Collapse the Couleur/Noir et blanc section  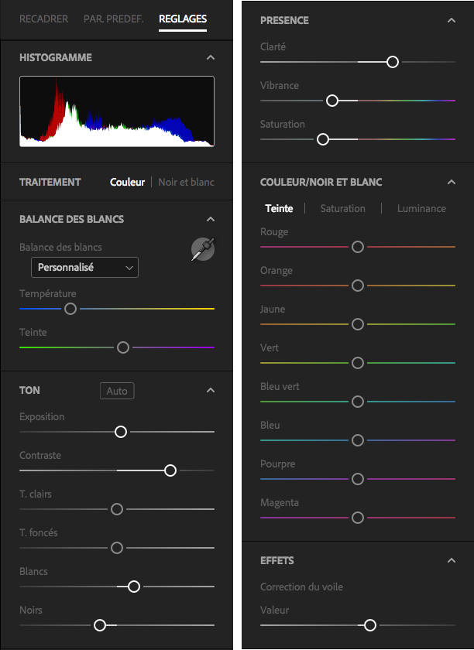pos(452,182)
